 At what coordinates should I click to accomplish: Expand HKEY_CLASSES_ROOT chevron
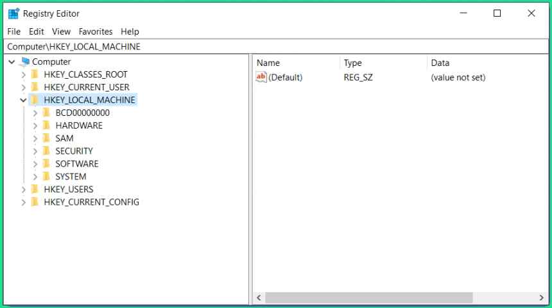click(23, 75)
